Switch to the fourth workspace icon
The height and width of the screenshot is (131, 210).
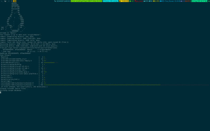pyautogui.click(x=12, y=1)
